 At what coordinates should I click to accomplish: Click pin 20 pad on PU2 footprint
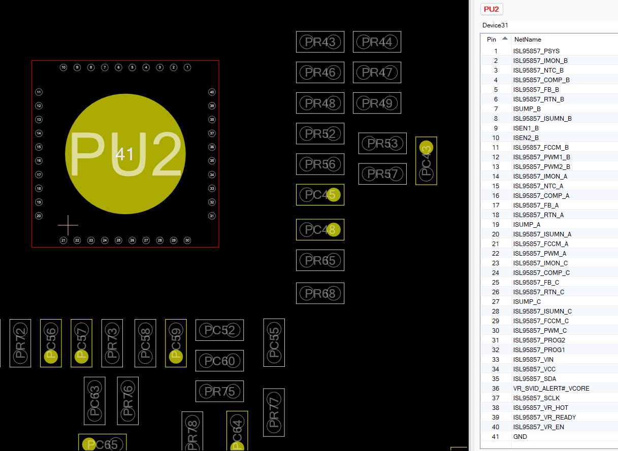[39, 216]
